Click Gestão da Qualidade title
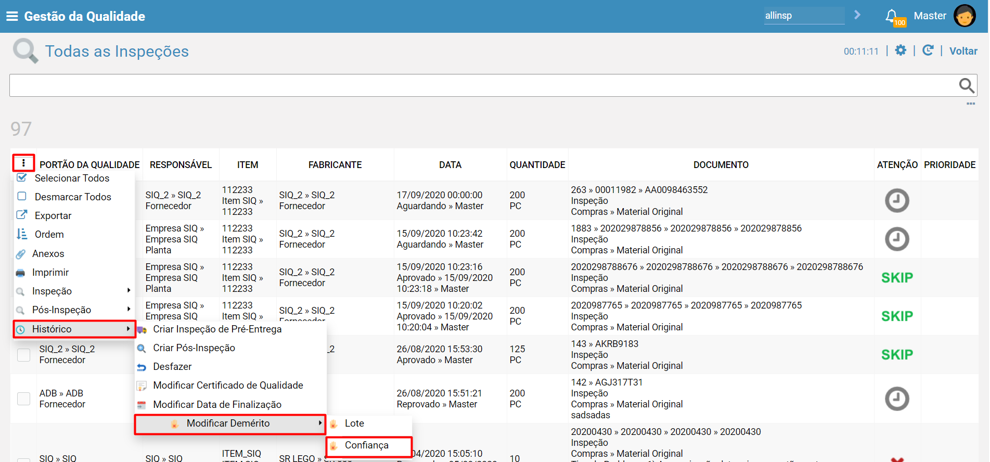The image size is (990, 462). (85, 16)
